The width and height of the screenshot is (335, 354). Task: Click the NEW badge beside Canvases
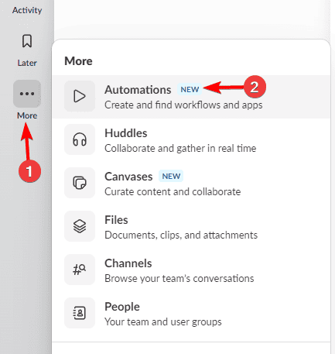(x=171, y=177)
